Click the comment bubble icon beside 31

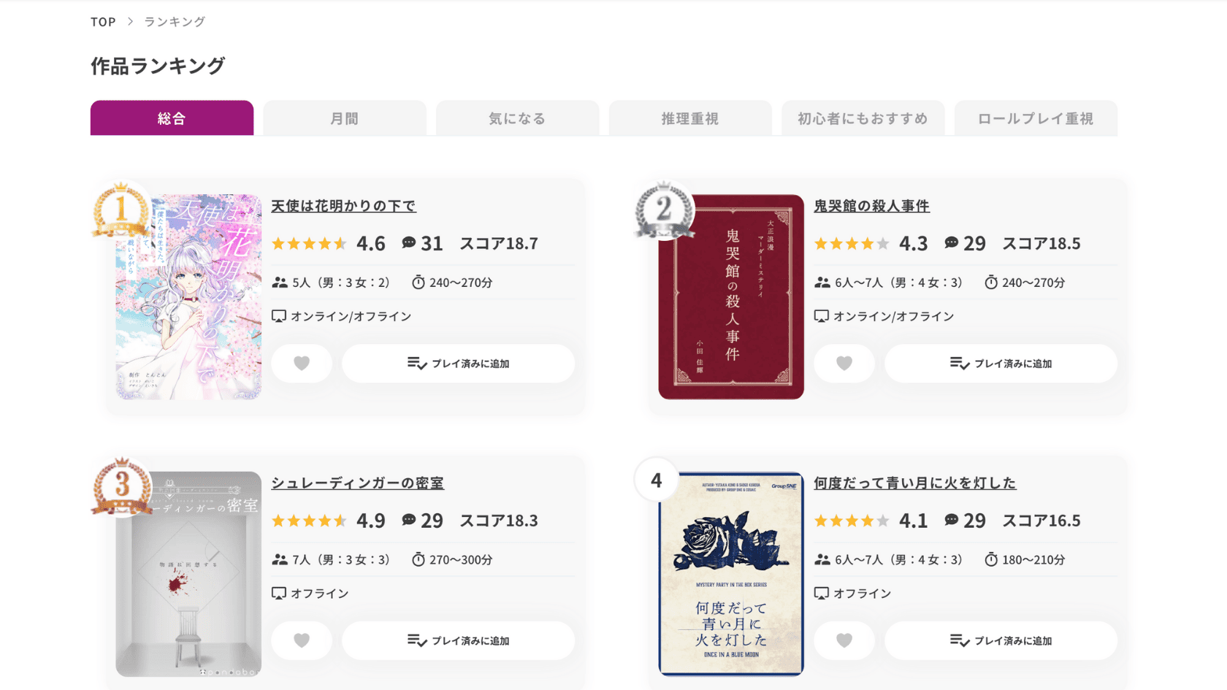pyautogui.click(x=409, y=242)
